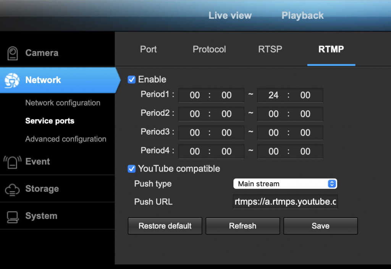Select the Network section label
Image resolution: width=391 pixels, height=269 pixels.
(x=43, y=80)
